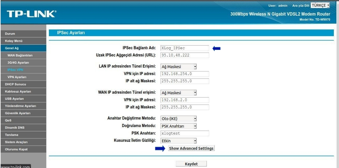Click the 'PSK Anahtarı:' label

point(144,133)
